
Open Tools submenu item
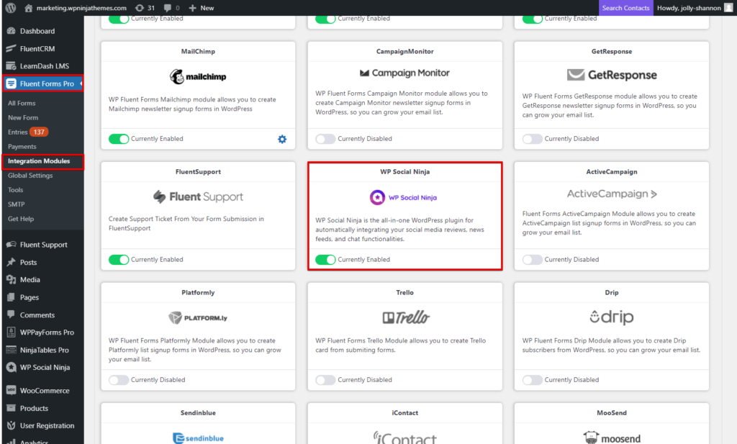(16, 190)
